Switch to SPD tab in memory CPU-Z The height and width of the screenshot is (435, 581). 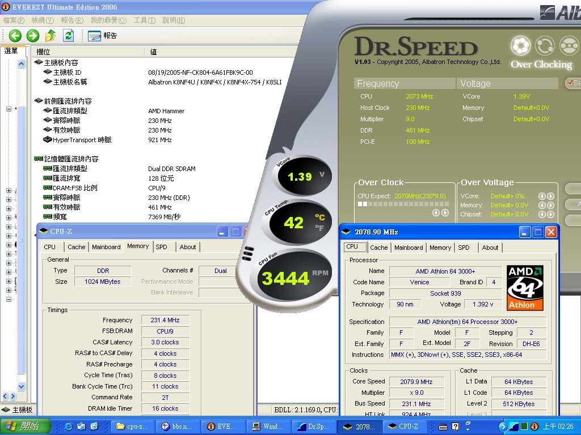coord(161,247)
